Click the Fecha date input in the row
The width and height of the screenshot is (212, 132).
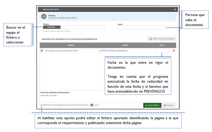coord(162,51)
